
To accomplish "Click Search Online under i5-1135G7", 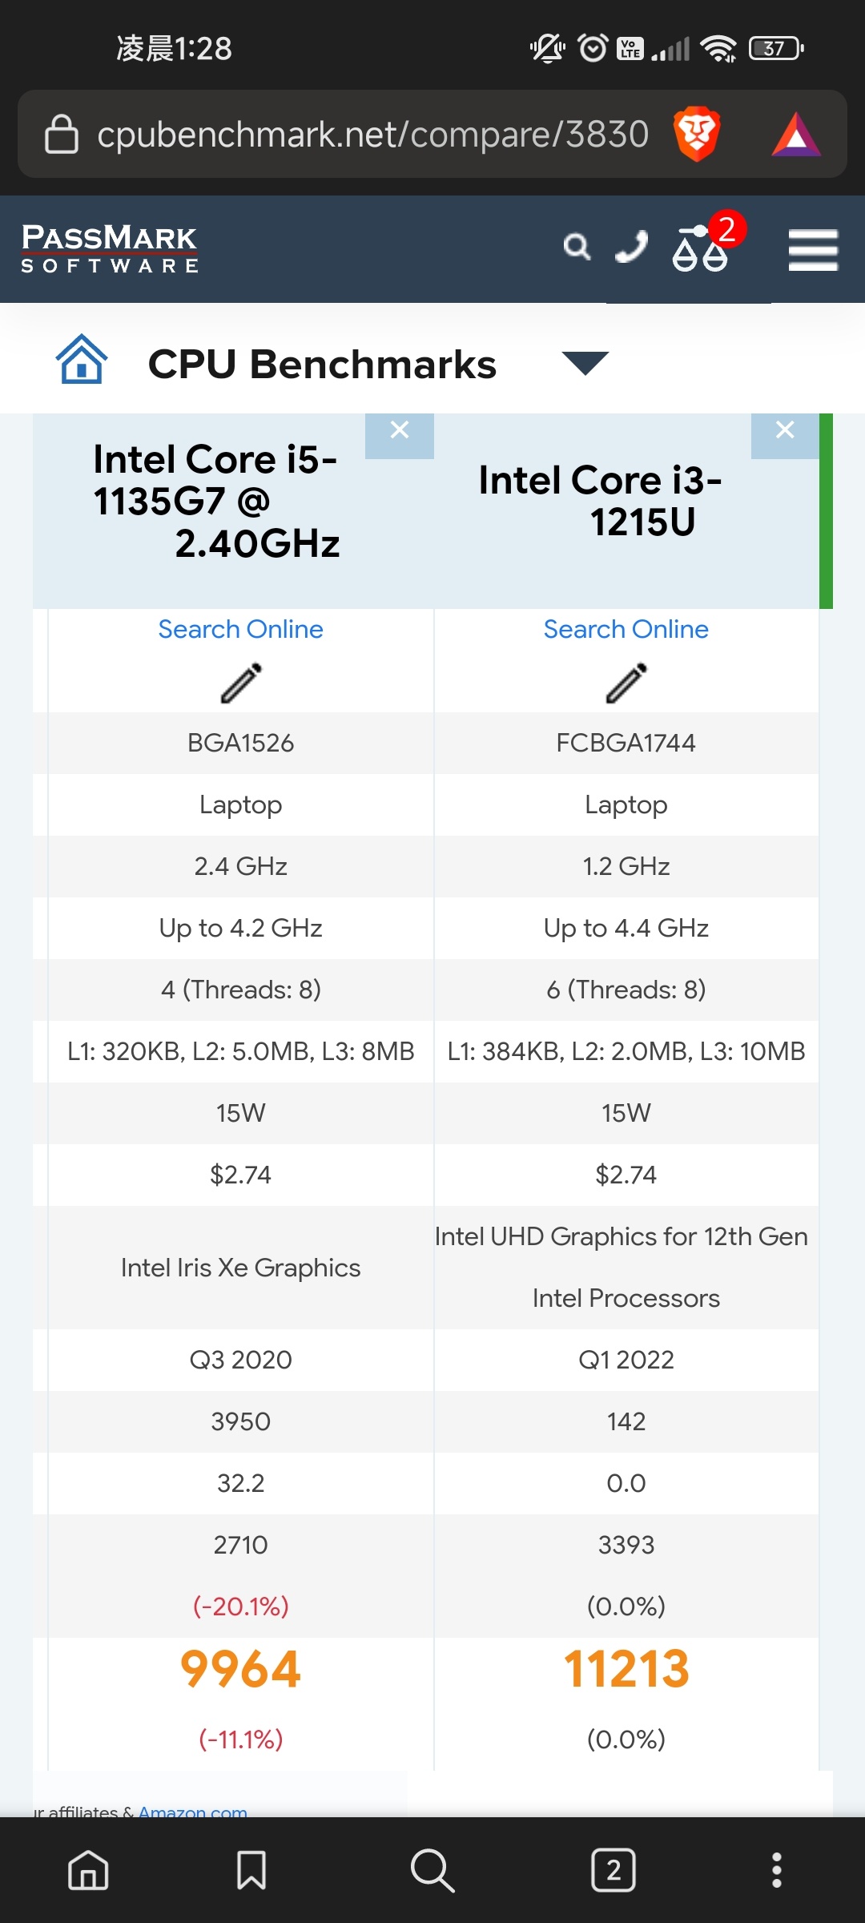I will (x=240, y=629).
